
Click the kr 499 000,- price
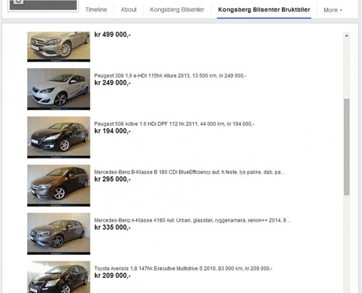[x=113, y=34]
